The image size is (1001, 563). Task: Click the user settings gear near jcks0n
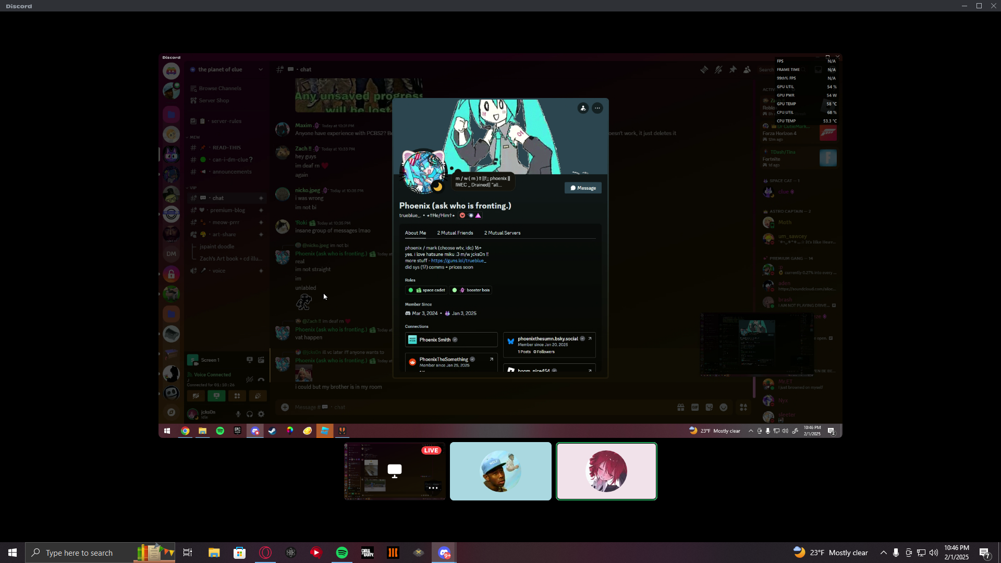tap(261, 414)
